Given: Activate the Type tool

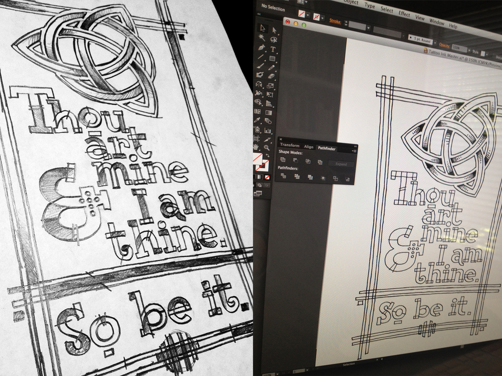Looking at the screenshot, I should (273, 49).
